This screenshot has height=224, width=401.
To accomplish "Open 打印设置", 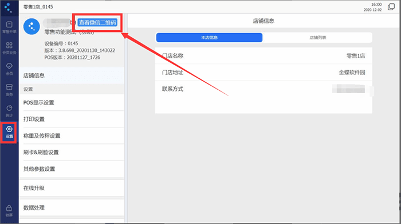I will pyautogui.click(x=72, y=119).
